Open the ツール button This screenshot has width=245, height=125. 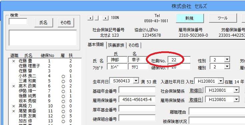pyautogui.click(x=223, y=18)
